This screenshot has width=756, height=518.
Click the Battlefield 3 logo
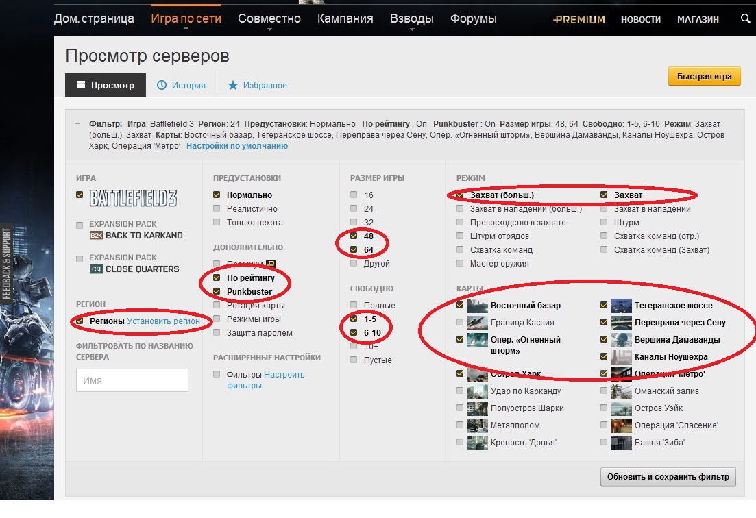(133, 198)
